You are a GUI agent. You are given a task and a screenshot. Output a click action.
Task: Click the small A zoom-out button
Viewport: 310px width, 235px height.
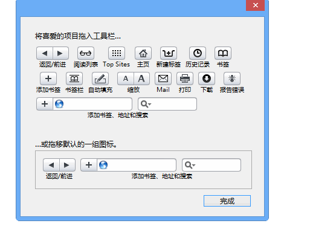[x=126, y=79]
